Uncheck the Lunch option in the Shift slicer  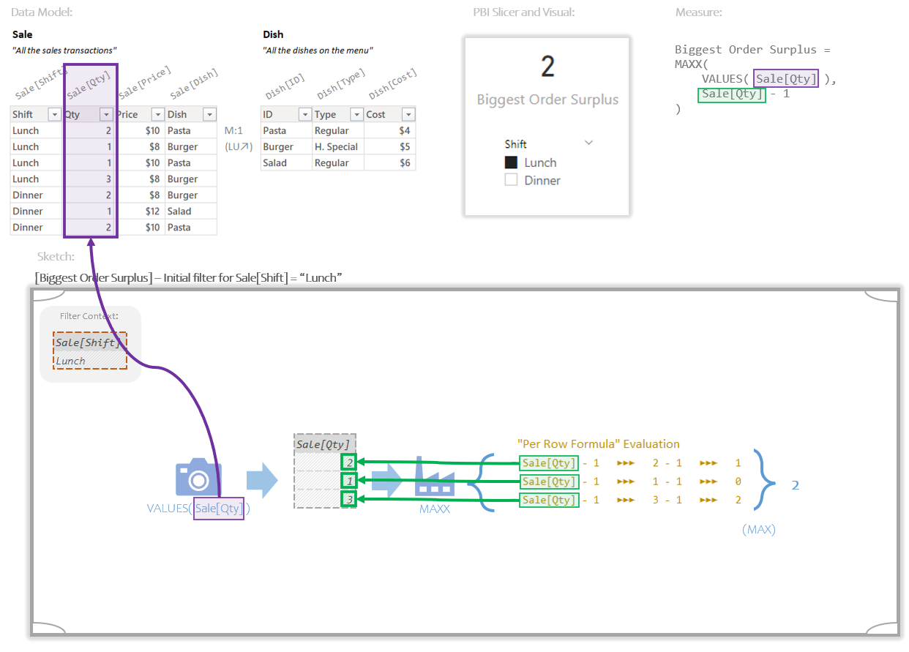coord(512,162)
